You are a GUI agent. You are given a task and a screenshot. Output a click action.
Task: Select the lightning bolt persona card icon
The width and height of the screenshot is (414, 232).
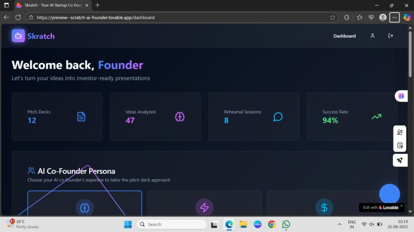tap(204, 207)
